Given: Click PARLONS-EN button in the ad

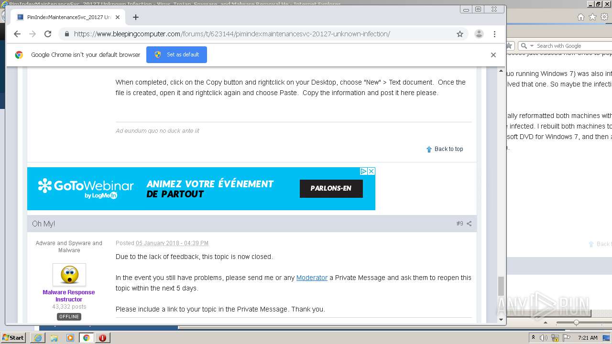Looking at the screenshot, I should click(331, 188).
